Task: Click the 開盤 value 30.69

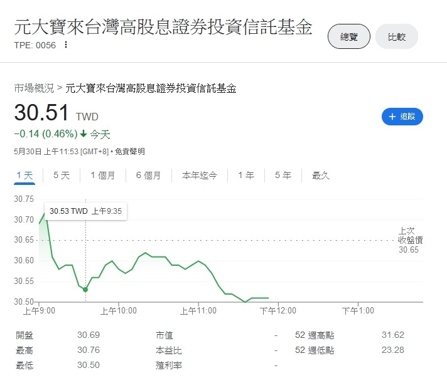Action: (89, 335)
